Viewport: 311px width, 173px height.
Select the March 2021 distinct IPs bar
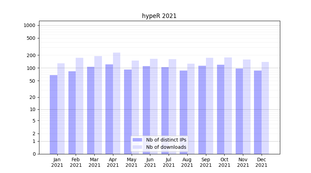[91, 110]
